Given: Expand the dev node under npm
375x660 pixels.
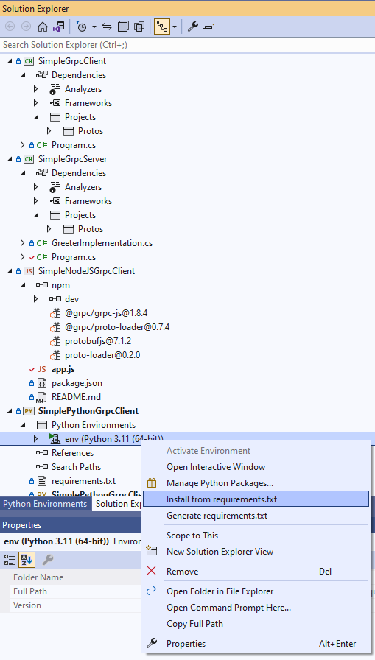Looking at the screenshot, I should [x=36, y=299].
